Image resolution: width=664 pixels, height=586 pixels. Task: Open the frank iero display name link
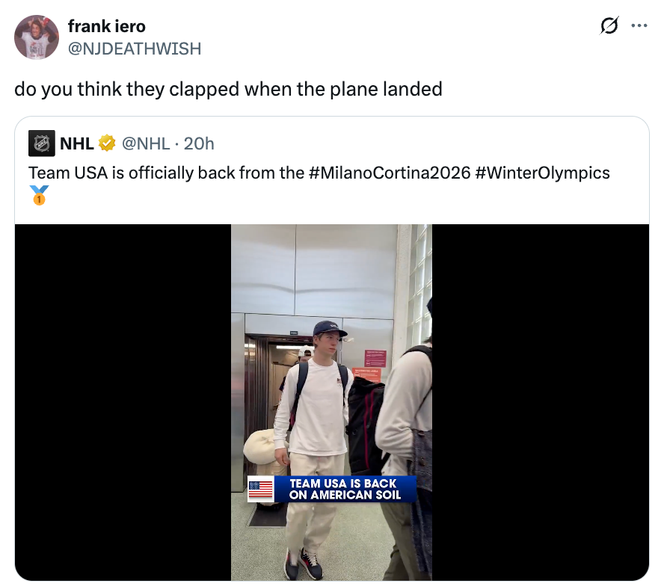(x=106, y=28)
